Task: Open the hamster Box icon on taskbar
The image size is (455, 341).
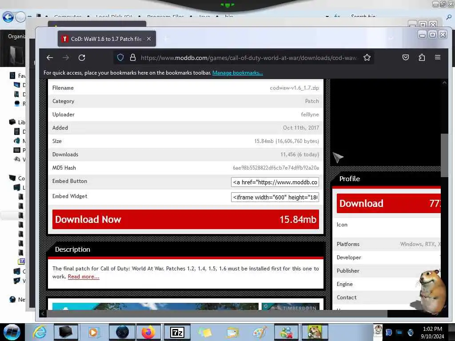Action: 315,332
